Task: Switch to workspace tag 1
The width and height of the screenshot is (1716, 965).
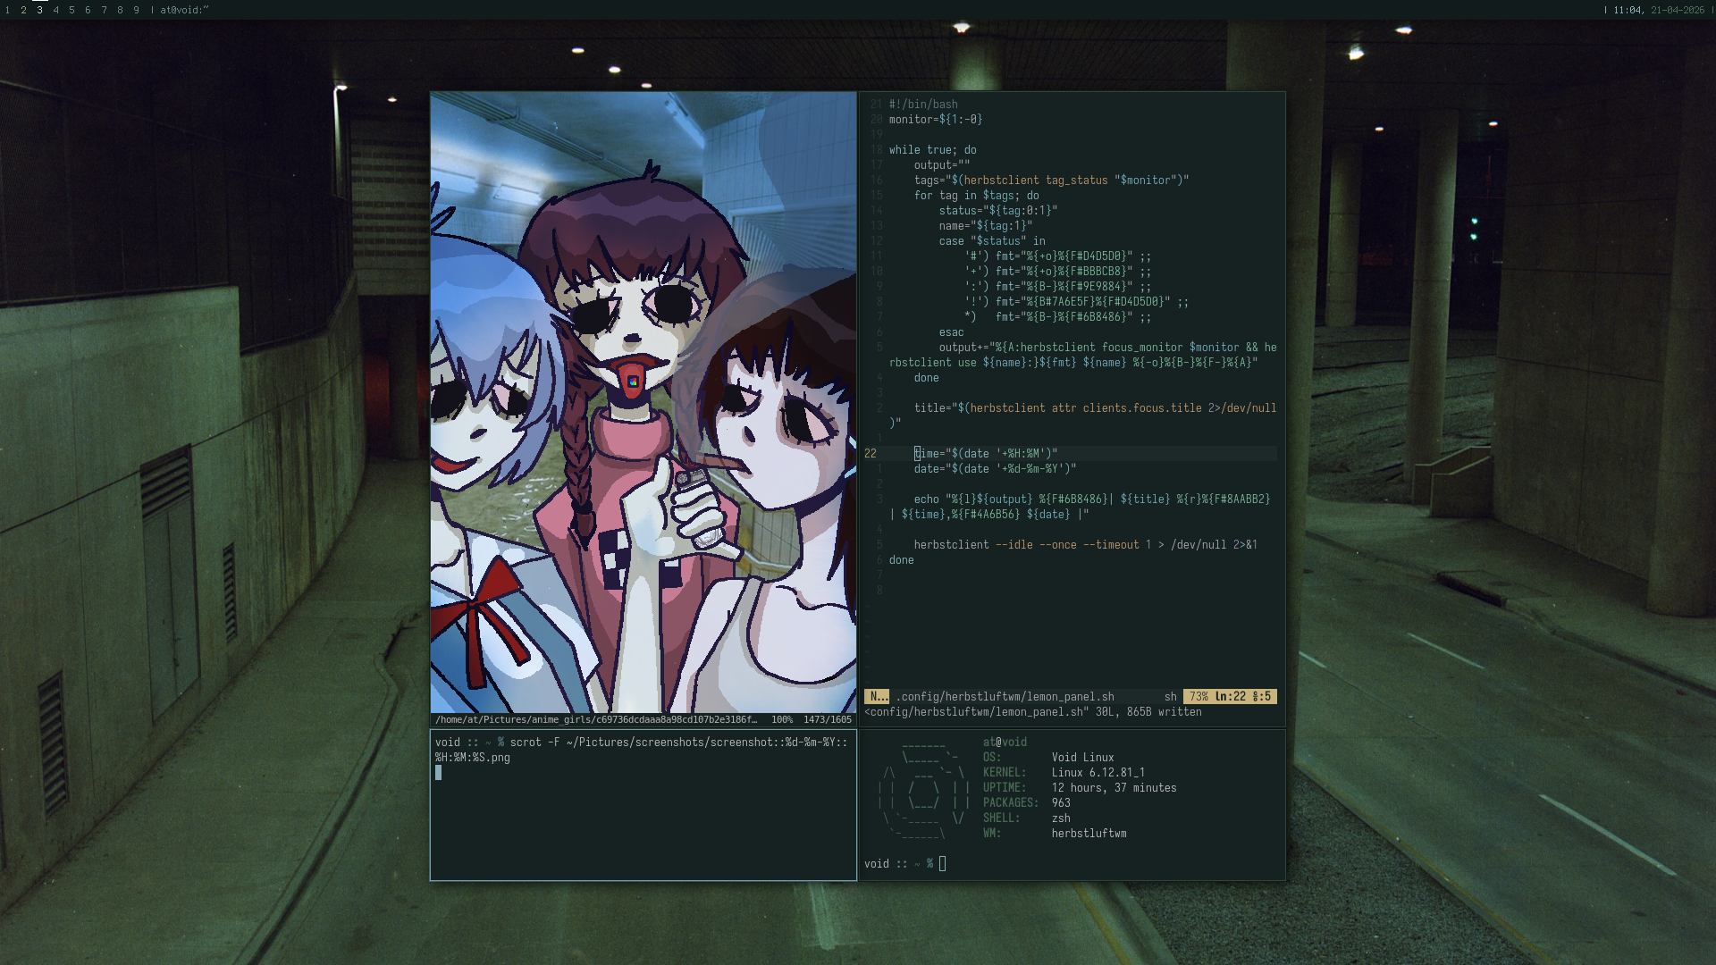Action: 7,10
